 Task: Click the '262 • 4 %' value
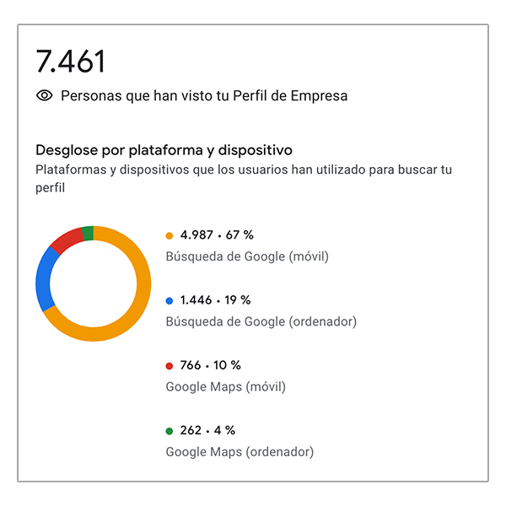point(207,430)
